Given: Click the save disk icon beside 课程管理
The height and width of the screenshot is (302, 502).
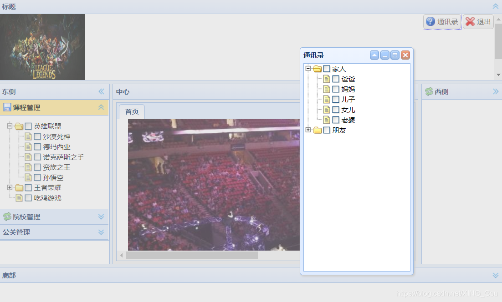Looking at the screenshot, I should click(x=7, y=107).
